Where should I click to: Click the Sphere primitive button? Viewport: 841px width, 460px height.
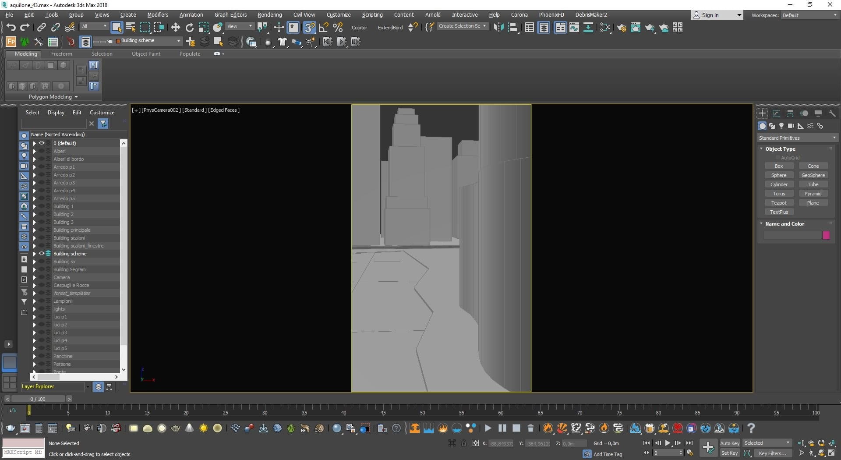click(779, 175)
